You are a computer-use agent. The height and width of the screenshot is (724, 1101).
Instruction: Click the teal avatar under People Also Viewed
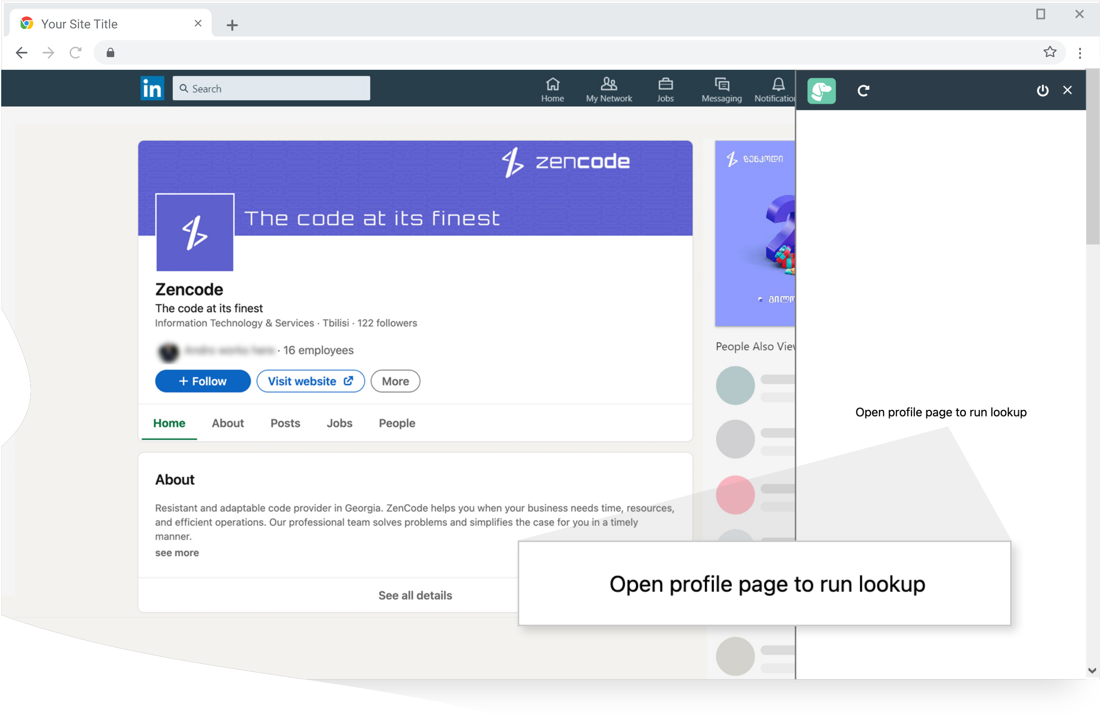[735, 385]
